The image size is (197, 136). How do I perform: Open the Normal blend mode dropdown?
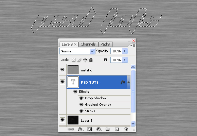pyautogui.click(x=77, y=51)
